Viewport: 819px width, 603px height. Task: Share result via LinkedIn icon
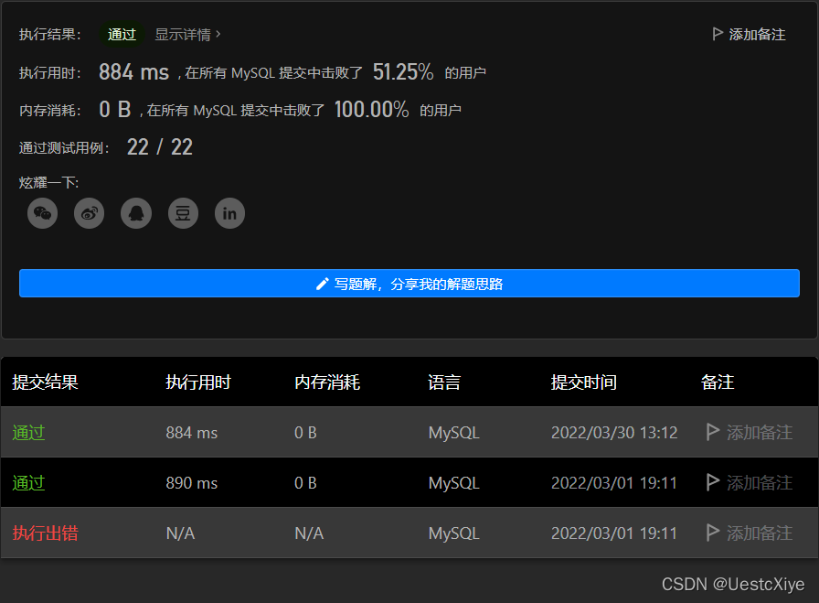pyautogui.click(x=229, y=213)
